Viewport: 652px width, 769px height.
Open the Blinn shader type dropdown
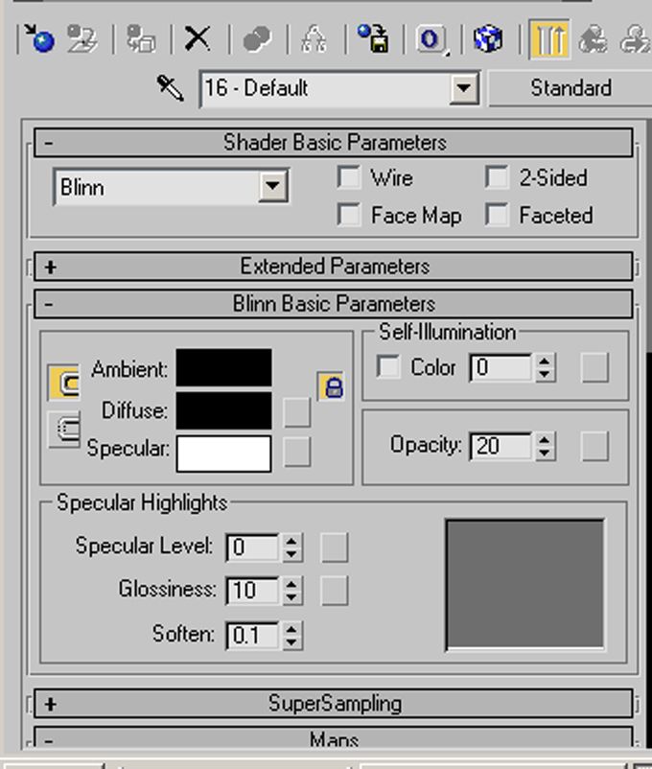point(273,186)
